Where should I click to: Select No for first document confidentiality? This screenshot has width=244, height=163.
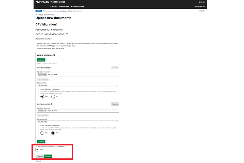(53, 97)
